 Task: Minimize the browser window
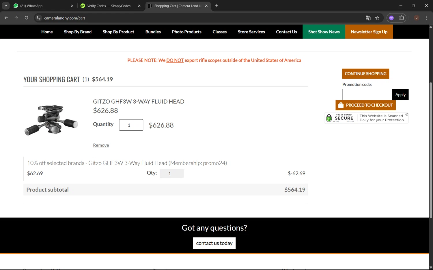(401, 5)
